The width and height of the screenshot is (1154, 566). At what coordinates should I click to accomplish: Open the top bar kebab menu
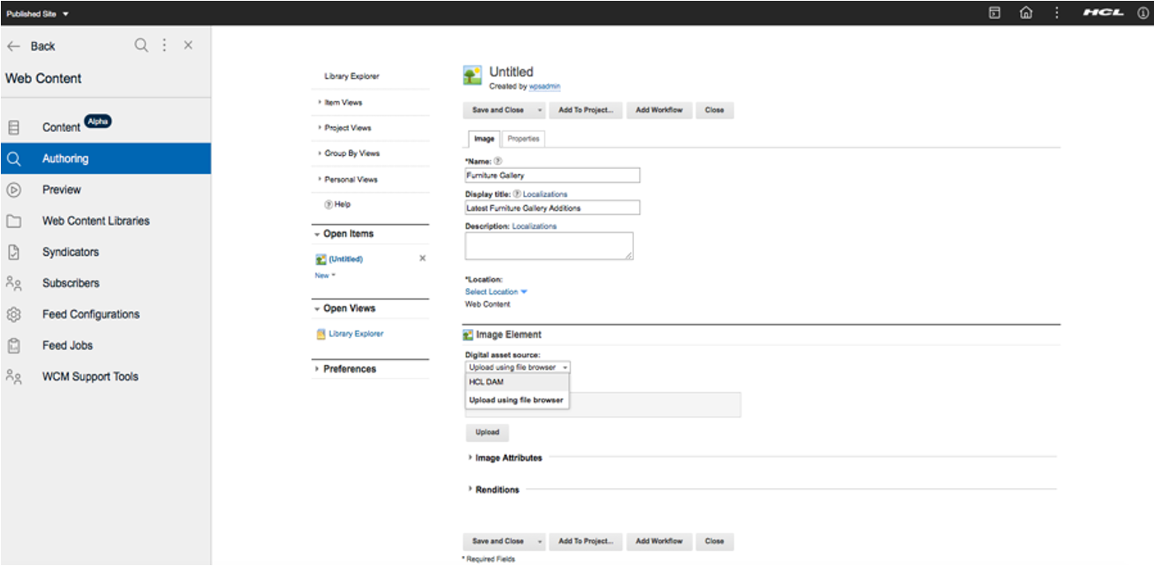1056,13
